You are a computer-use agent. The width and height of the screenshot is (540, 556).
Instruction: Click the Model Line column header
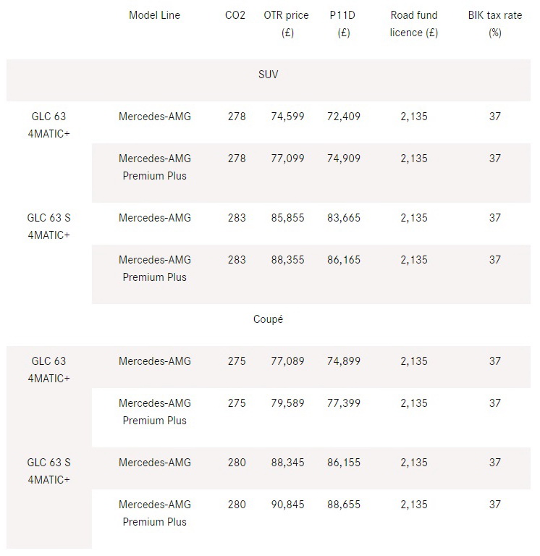(x=154, y=16)
